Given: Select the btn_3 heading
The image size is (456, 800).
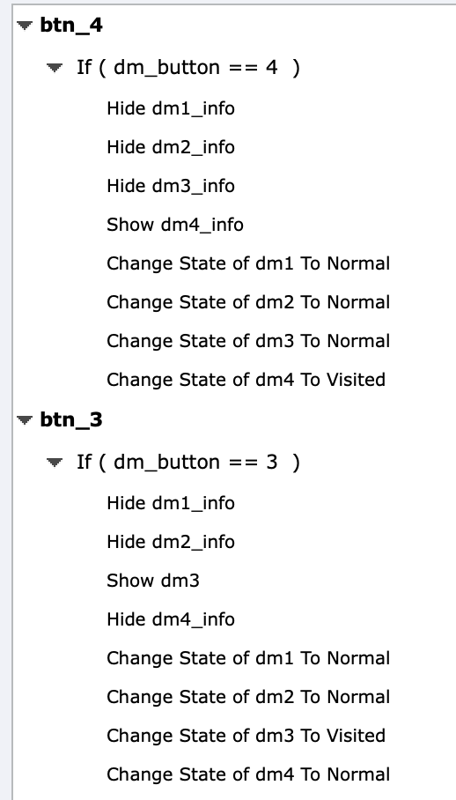Looking at the screenshot, I should (x=71, y=420).
